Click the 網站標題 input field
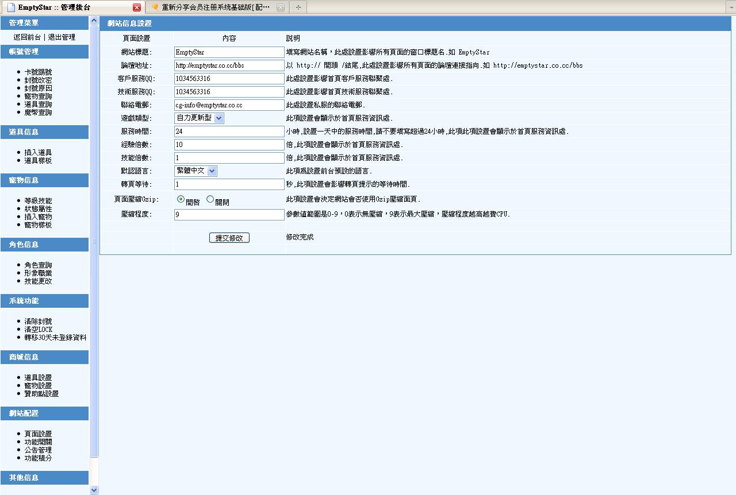736x495 pixels. click(x=229, y=52)
